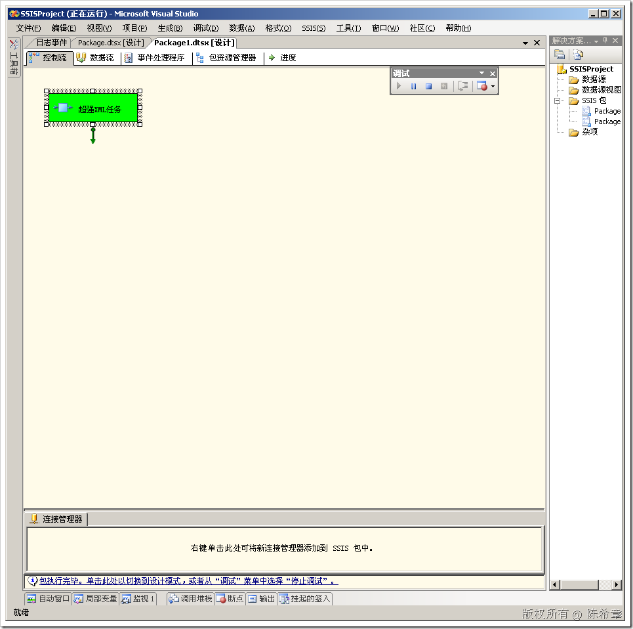This screenshot has width=633, height=629.
Task: Click the restart debug icon
Action: (x=443, y=86)
